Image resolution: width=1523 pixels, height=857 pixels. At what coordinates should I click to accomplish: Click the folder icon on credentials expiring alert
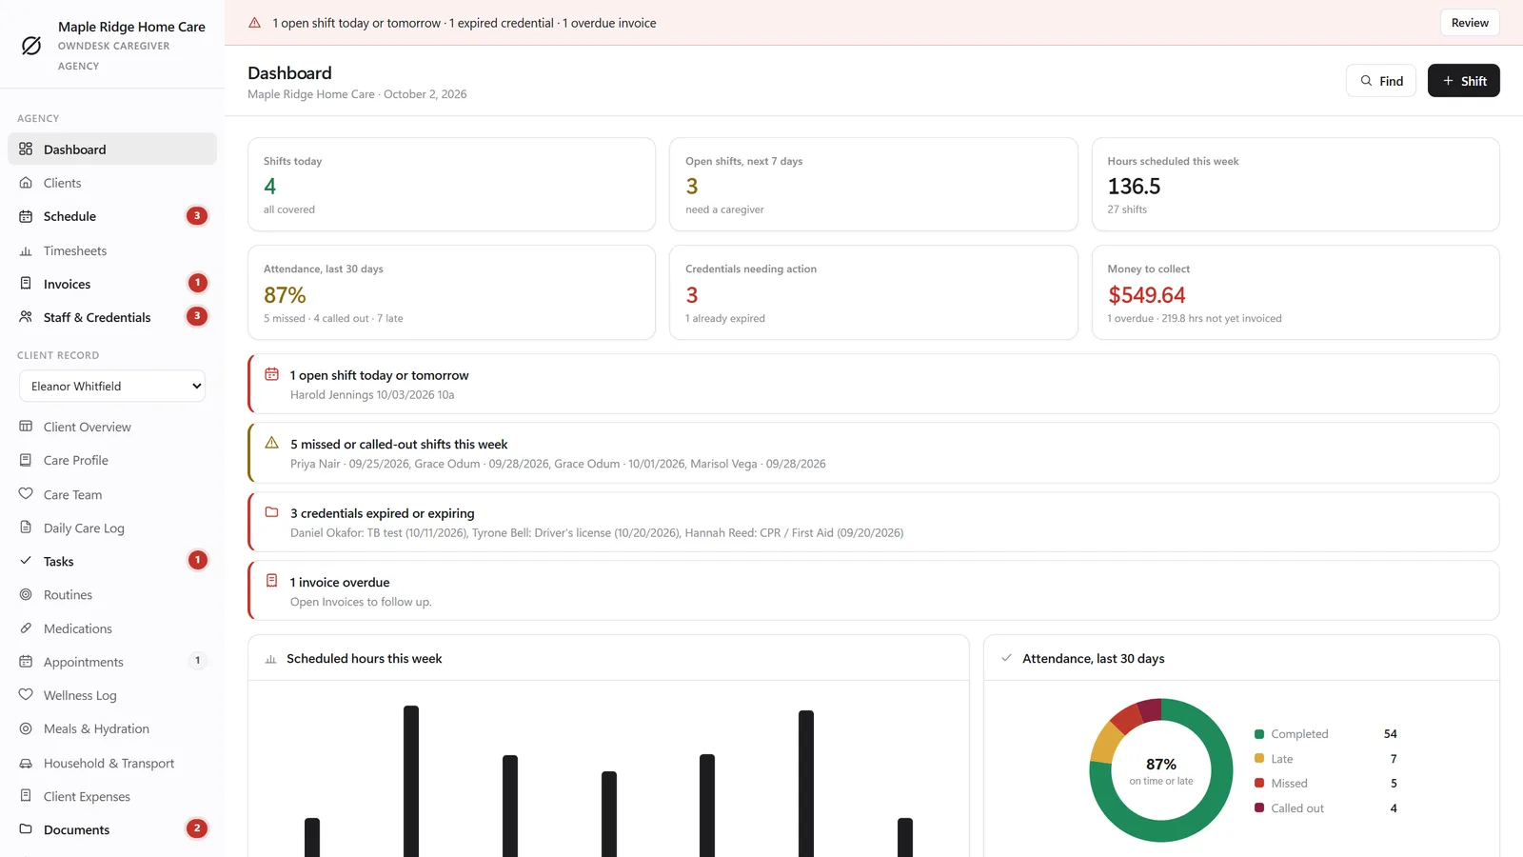(x=271, y=512)
